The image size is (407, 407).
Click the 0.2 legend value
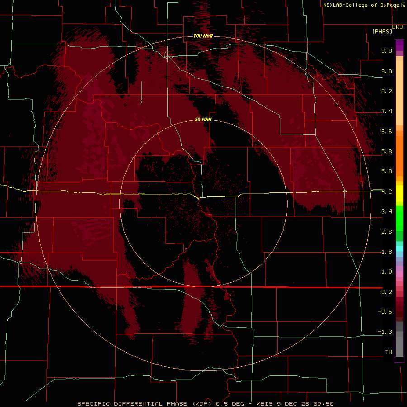(x=387, y=292)
